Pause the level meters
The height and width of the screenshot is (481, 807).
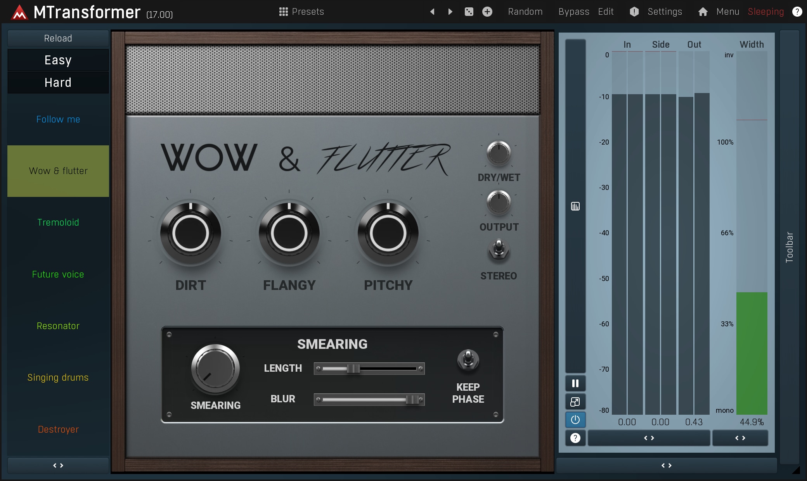(575, 383)
